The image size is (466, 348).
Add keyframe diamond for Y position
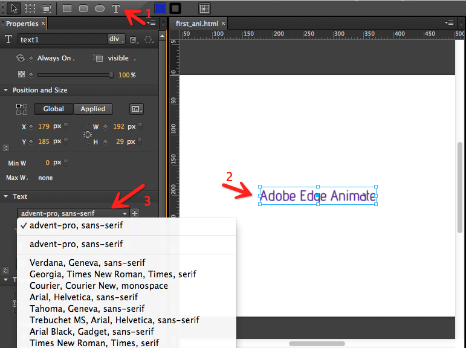pyautogui.click(x=31, y=142)
